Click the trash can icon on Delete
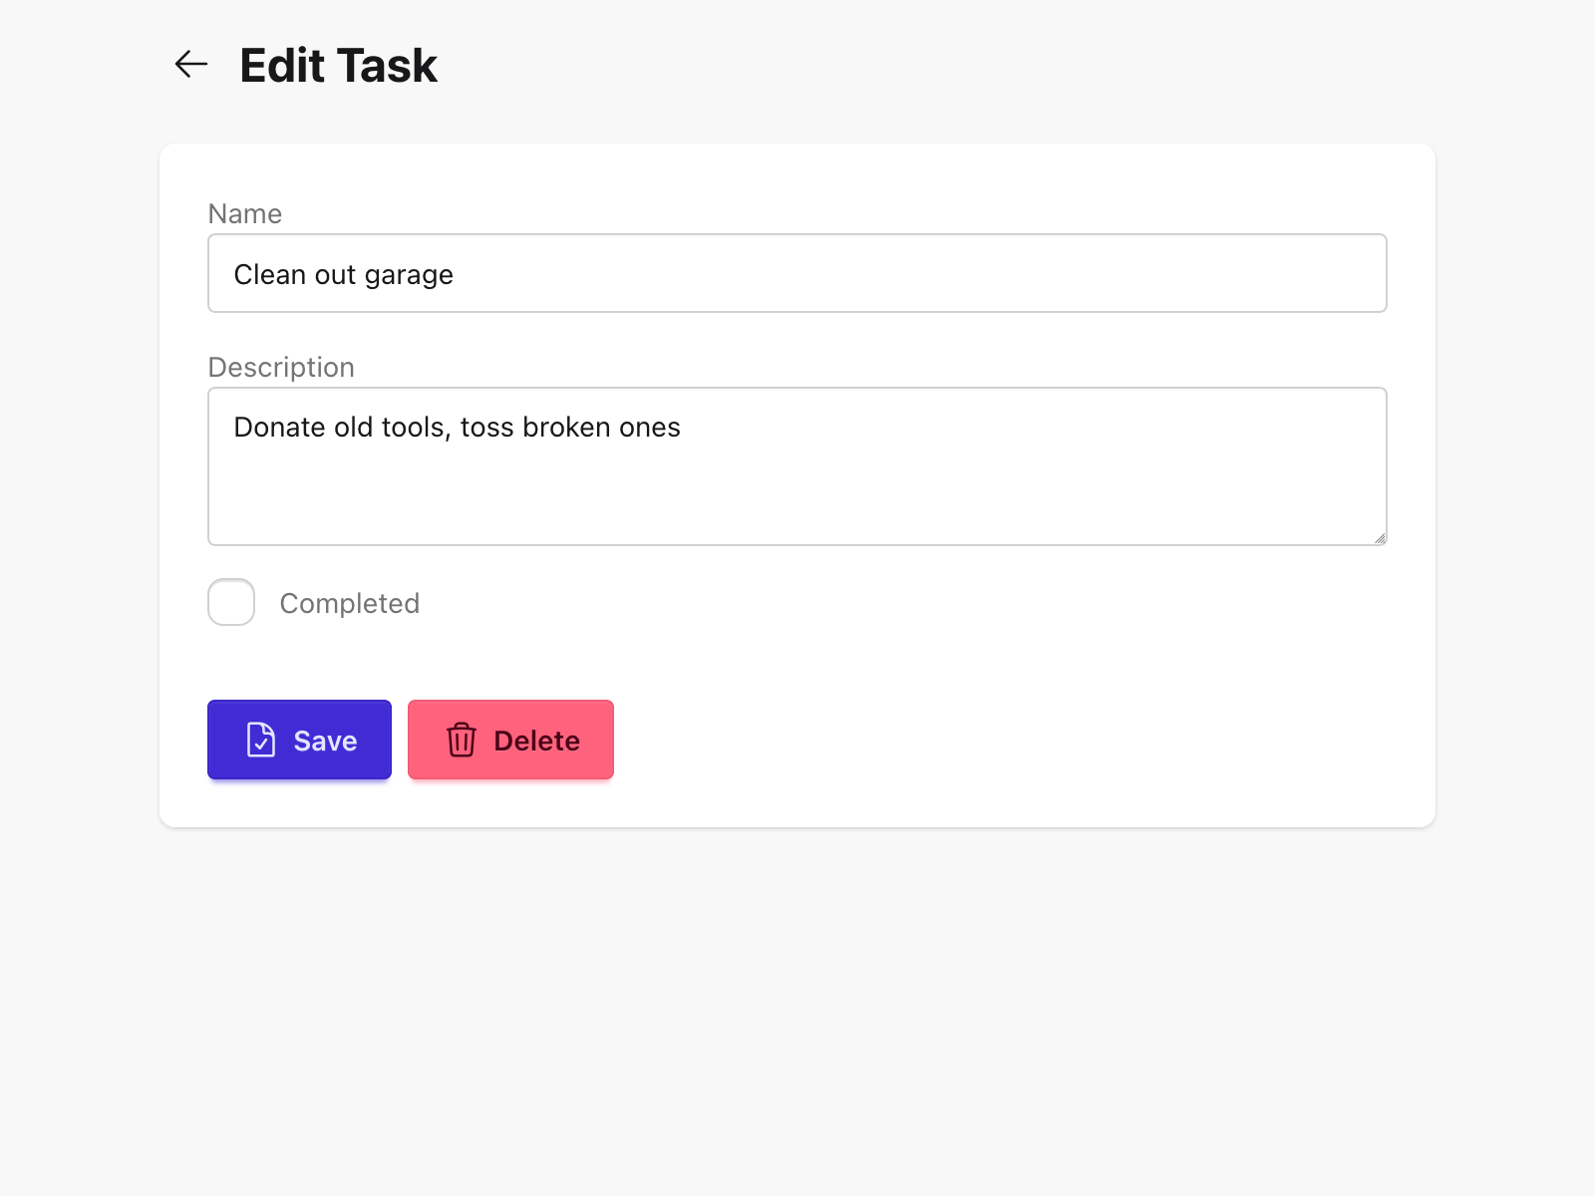The width and height of the screenshot is (1595, 1196). click(x=461, y=740)
